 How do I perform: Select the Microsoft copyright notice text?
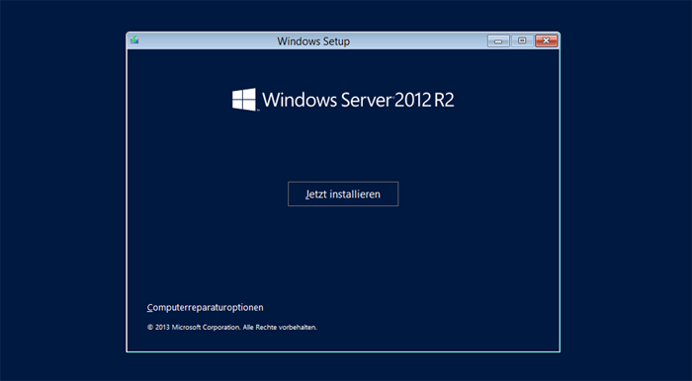pos(232,328)
